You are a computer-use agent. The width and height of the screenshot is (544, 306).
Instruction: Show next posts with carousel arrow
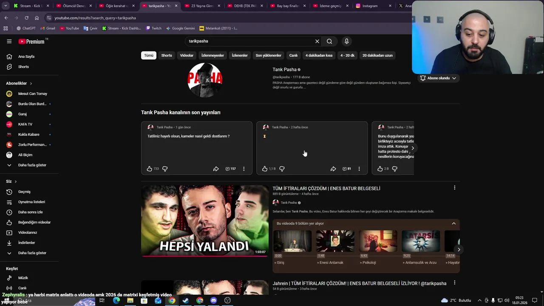coord(412,148)
